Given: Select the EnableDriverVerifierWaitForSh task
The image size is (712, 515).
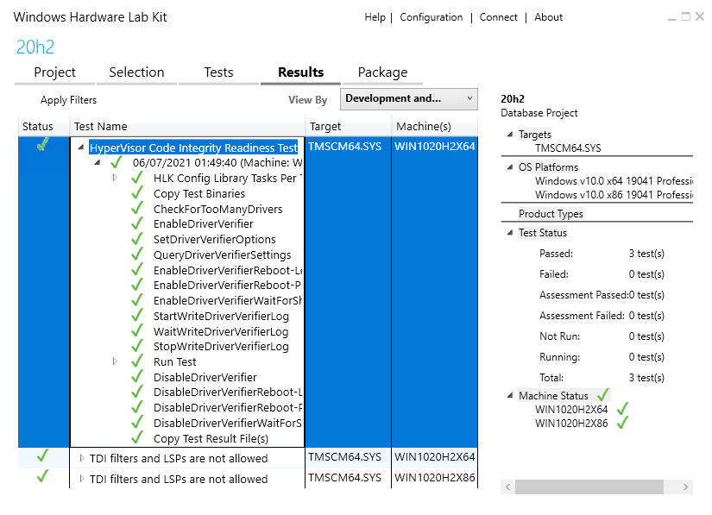Looking at the screenshot, I should pos(228,300).
